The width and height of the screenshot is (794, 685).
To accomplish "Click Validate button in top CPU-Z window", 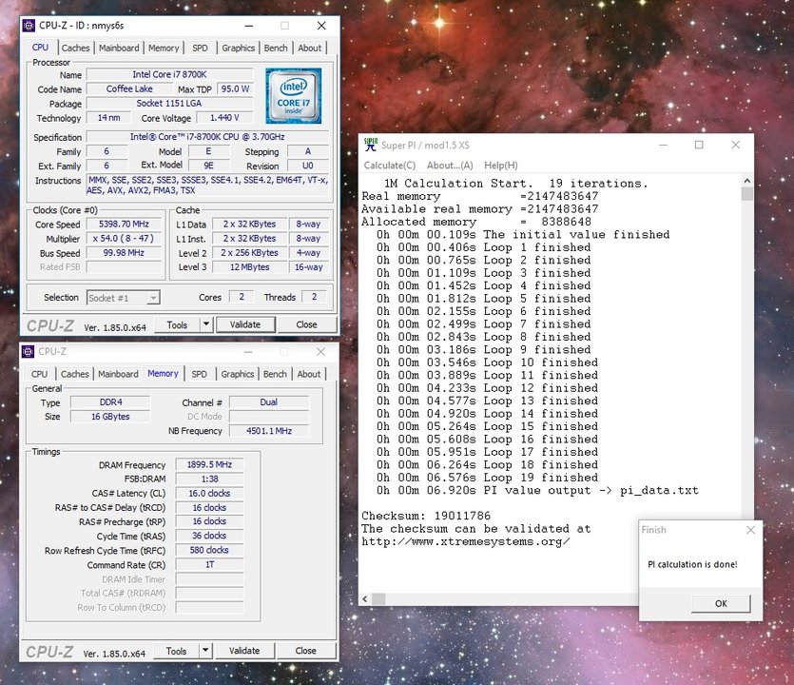I will 245,324.
